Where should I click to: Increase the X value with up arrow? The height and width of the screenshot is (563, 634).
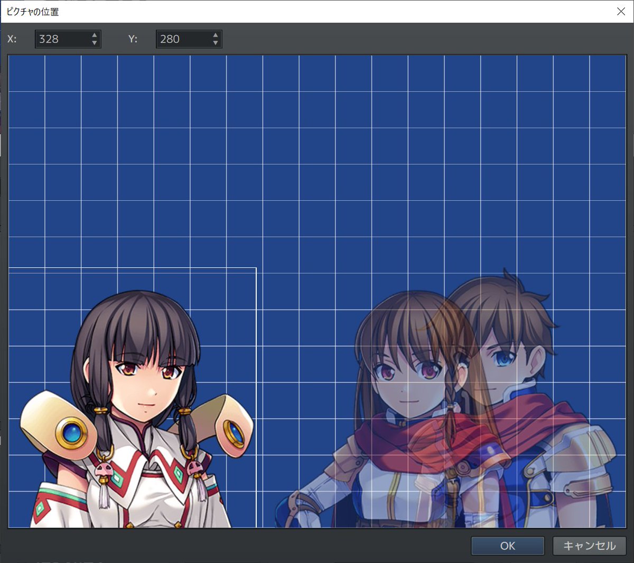coord(94,35)
